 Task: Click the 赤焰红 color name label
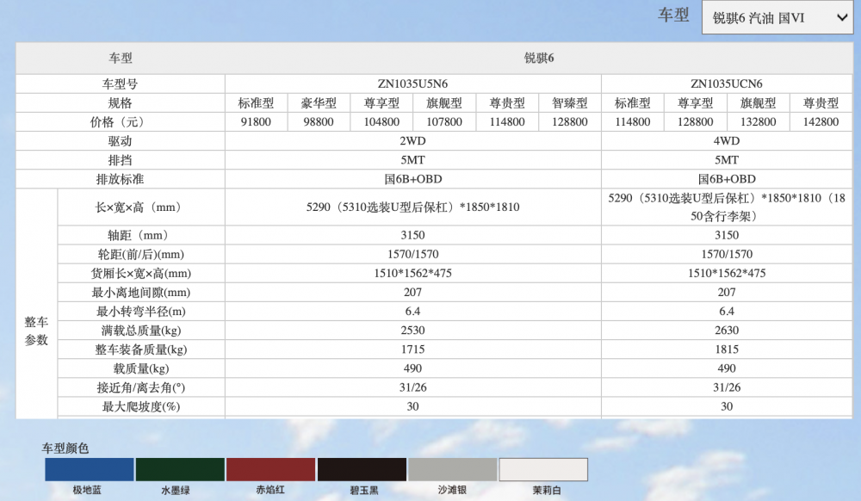coord(270,490)
